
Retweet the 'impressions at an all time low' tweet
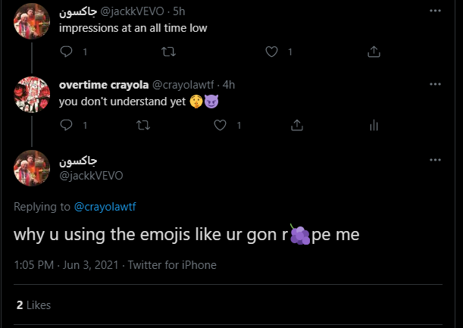169,52
